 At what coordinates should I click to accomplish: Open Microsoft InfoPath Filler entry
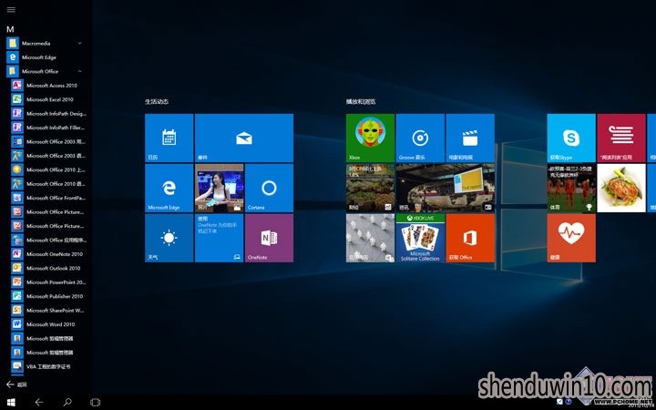tap(48, 128)
